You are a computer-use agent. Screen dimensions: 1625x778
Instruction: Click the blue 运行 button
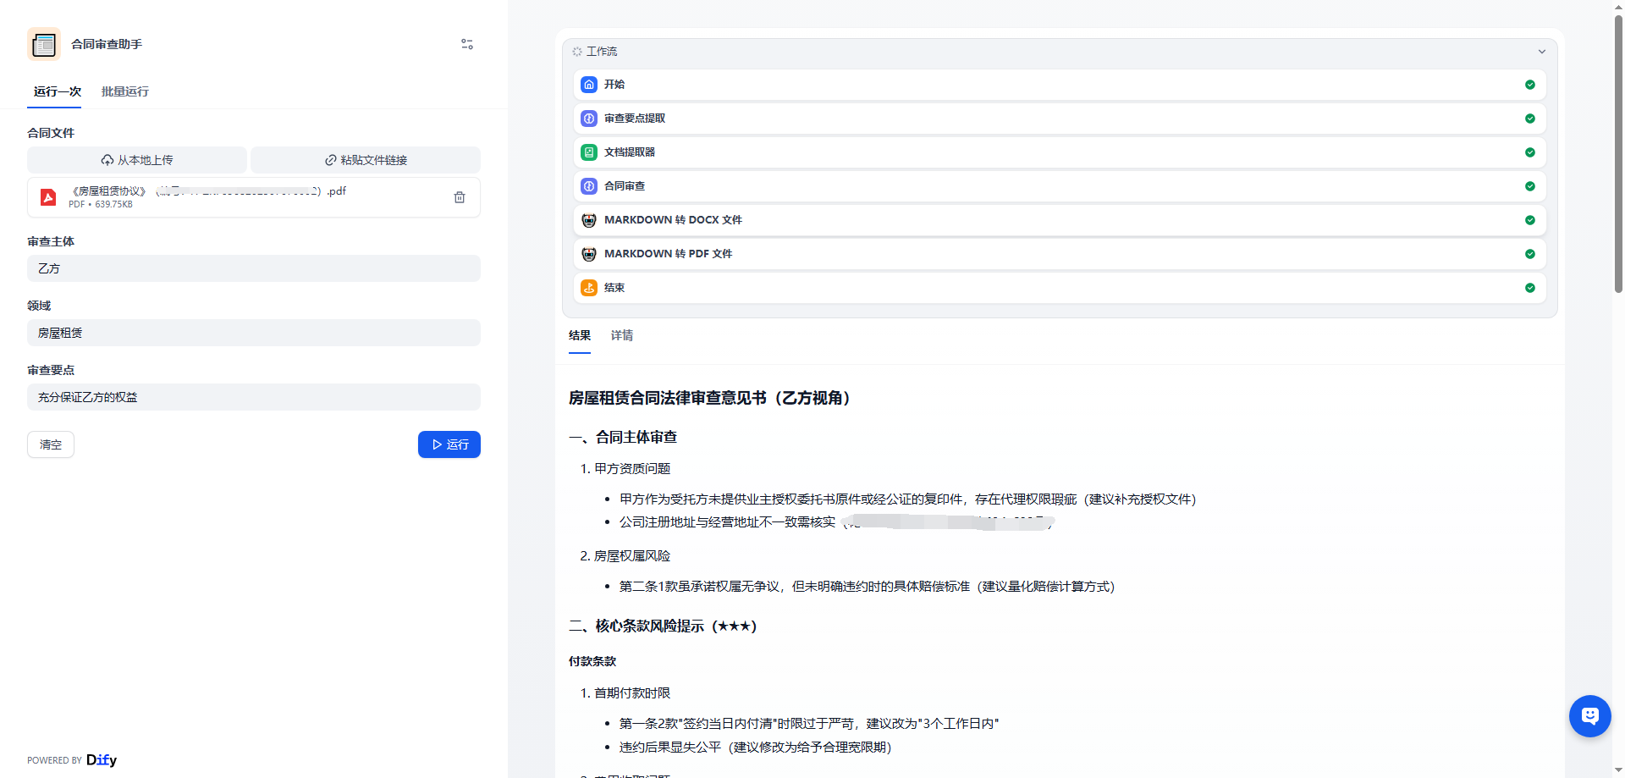[449, 444]
